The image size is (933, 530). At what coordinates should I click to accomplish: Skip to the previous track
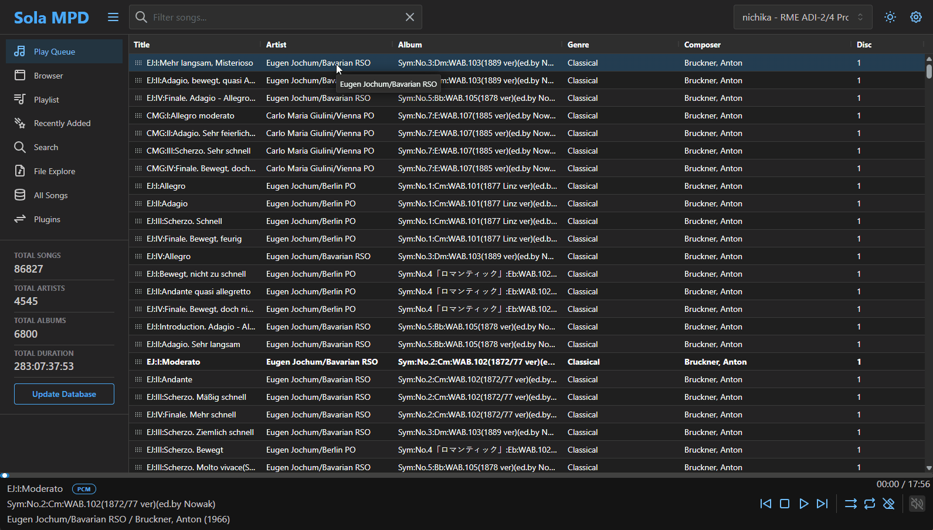[765, 504]
